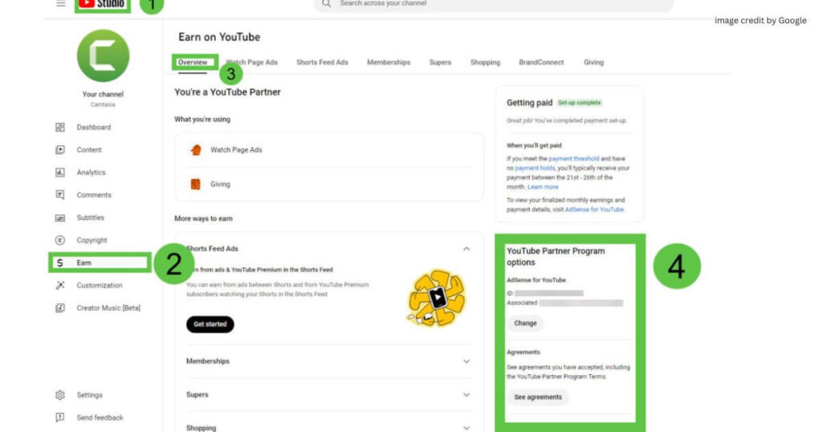The image size is (822, 432).
Task: Switch to the Overview tab
Action: (193, 62)
